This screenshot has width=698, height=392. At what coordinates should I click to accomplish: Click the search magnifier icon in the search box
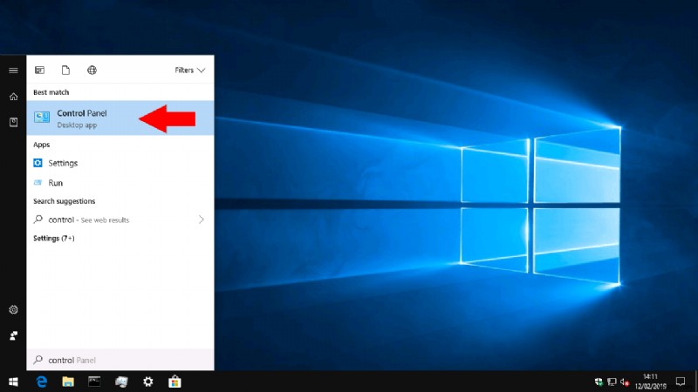[38, 360]
